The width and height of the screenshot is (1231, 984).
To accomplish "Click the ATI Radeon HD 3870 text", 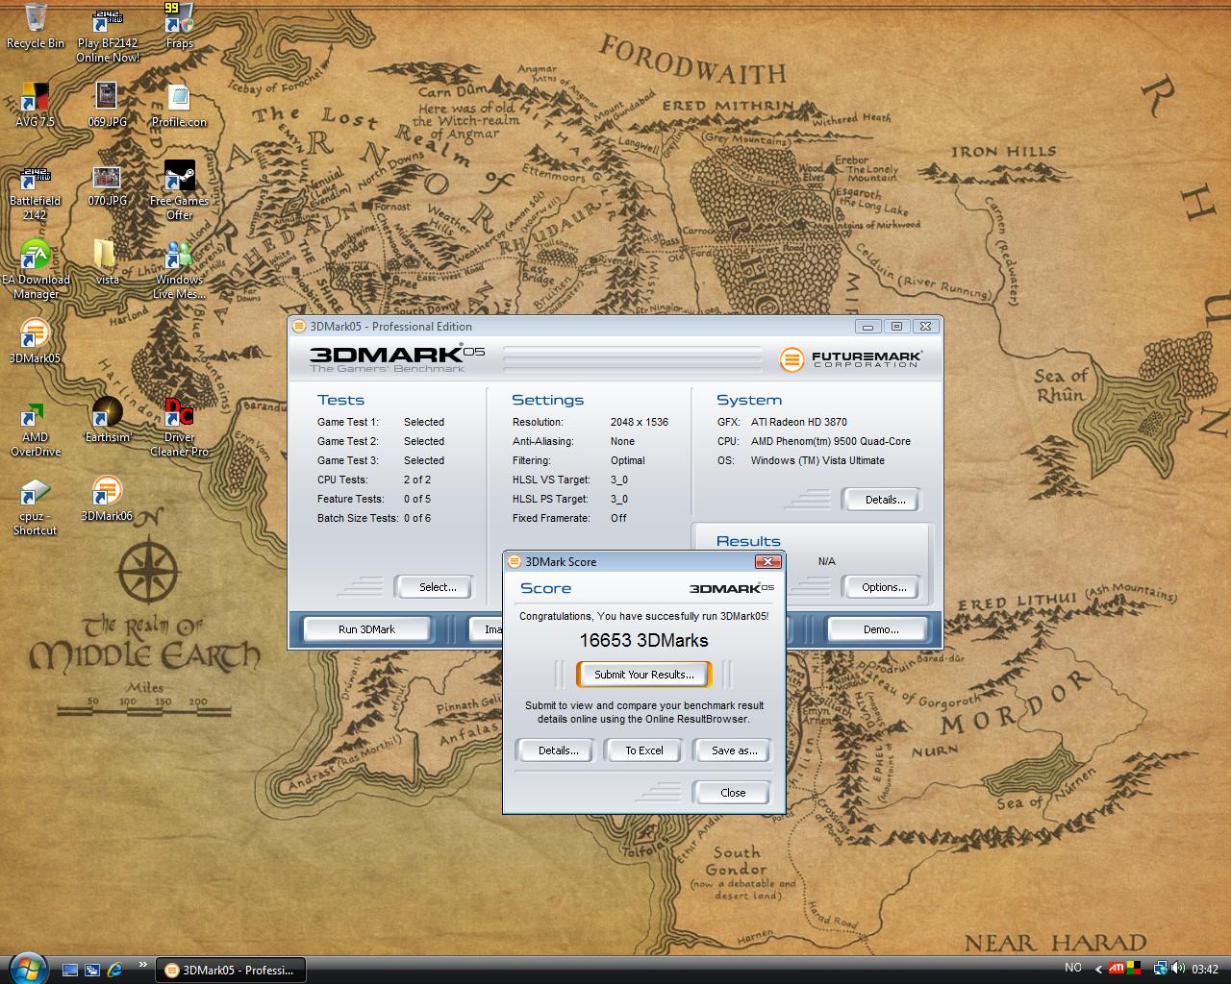I will point(799,422).
